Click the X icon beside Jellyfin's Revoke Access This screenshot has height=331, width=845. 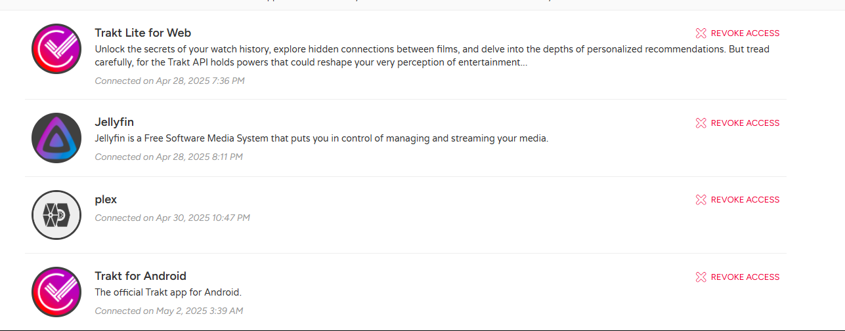701,123
